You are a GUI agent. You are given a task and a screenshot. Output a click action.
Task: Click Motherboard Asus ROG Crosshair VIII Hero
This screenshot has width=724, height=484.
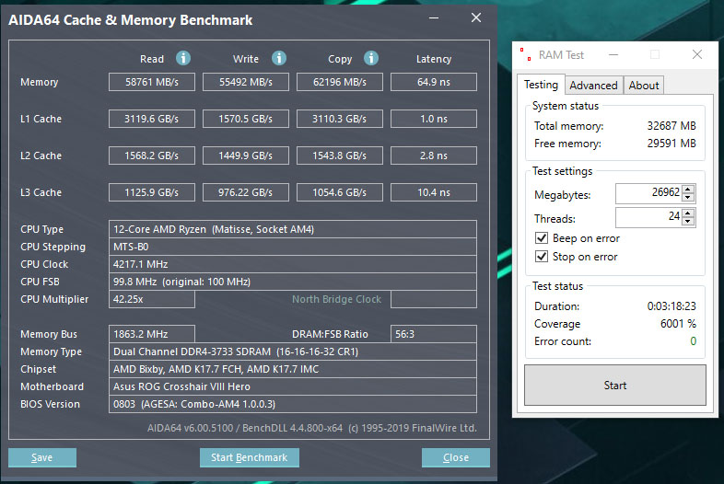tap(293, 386)
